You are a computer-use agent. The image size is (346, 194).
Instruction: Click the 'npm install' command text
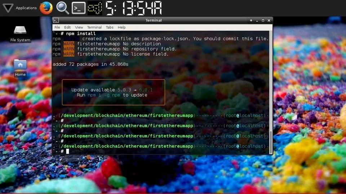pyautogui.click(x=81, y=33)
